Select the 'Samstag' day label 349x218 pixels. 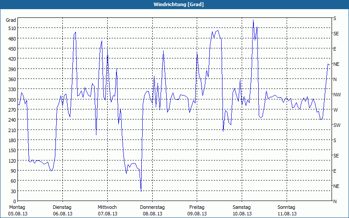coord(242,208)
